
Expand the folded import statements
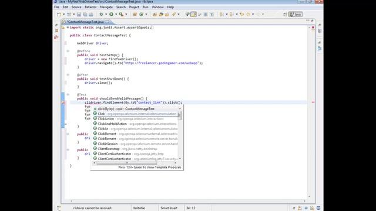[68, 28]
